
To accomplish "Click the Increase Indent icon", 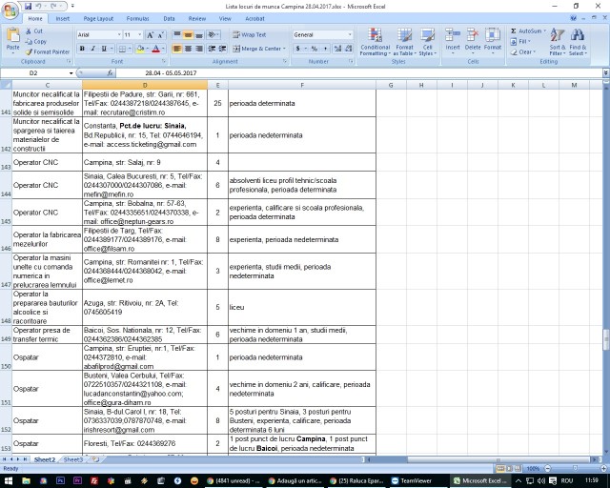I will point(222,49).
